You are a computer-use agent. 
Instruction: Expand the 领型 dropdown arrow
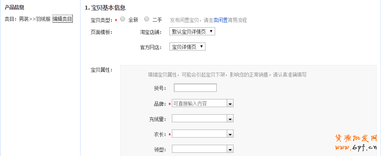[230, 149]
